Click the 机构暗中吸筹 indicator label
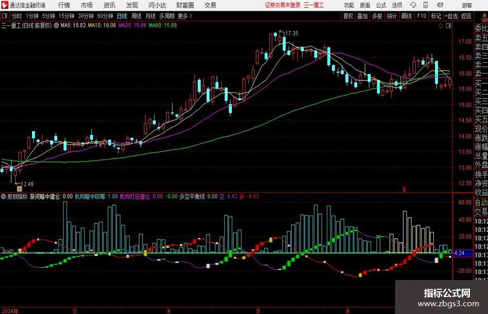 pyautogui.click(x=90, y=196)
